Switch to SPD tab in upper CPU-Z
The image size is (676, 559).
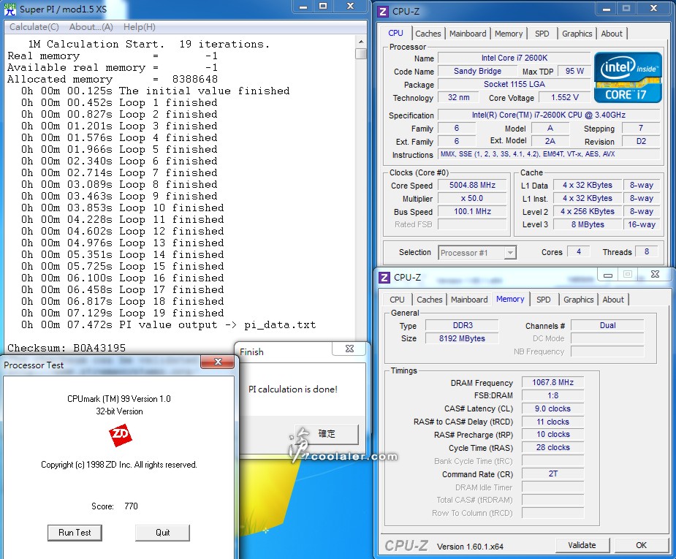(x=542, y=34)
